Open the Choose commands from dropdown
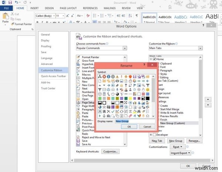Screen dimensions: 222x172 (125, 48)
